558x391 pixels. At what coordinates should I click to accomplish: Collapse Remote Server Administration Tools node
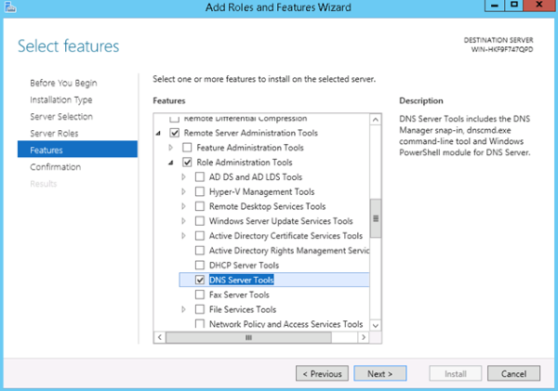coord(158,134)
